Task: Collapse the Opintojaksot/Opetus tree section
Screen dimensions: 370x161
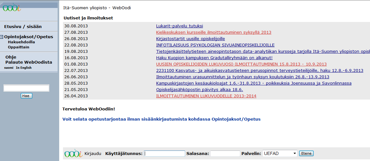Action: click(2, 37)
